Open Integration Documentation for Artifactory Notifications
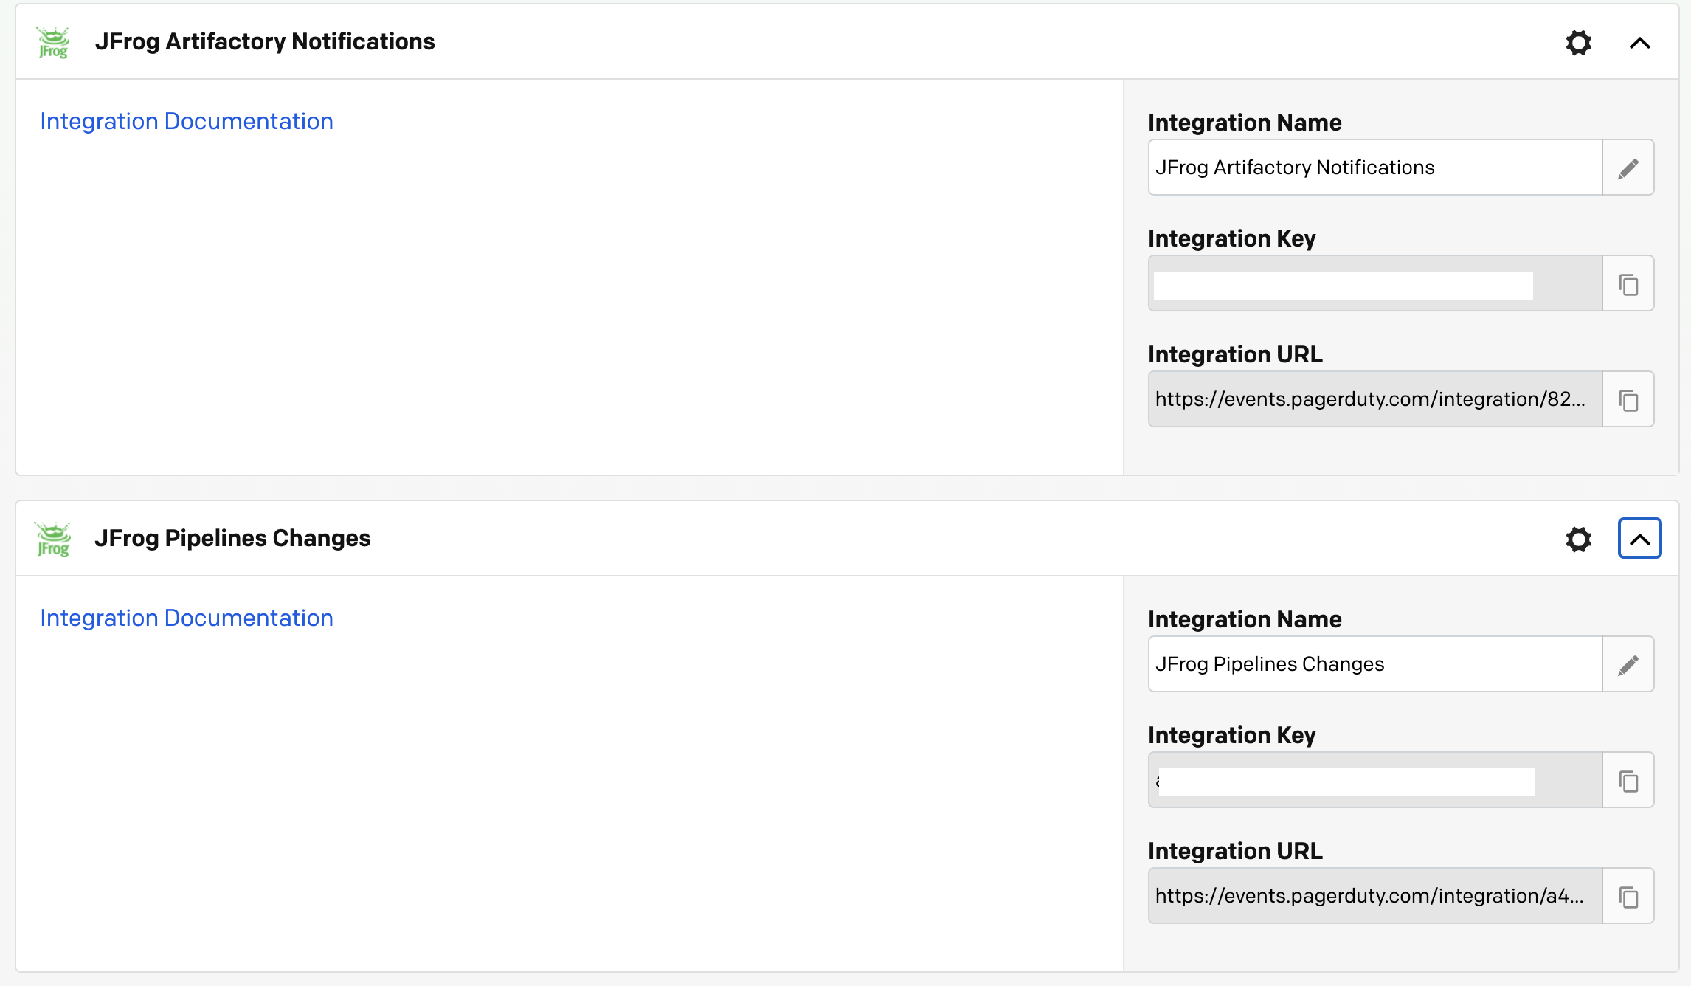 (187, 121)
